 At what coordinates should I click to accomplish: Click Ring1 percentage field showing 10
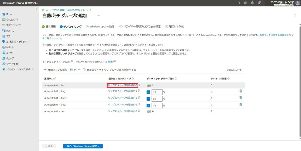click(x=157, y=92)
